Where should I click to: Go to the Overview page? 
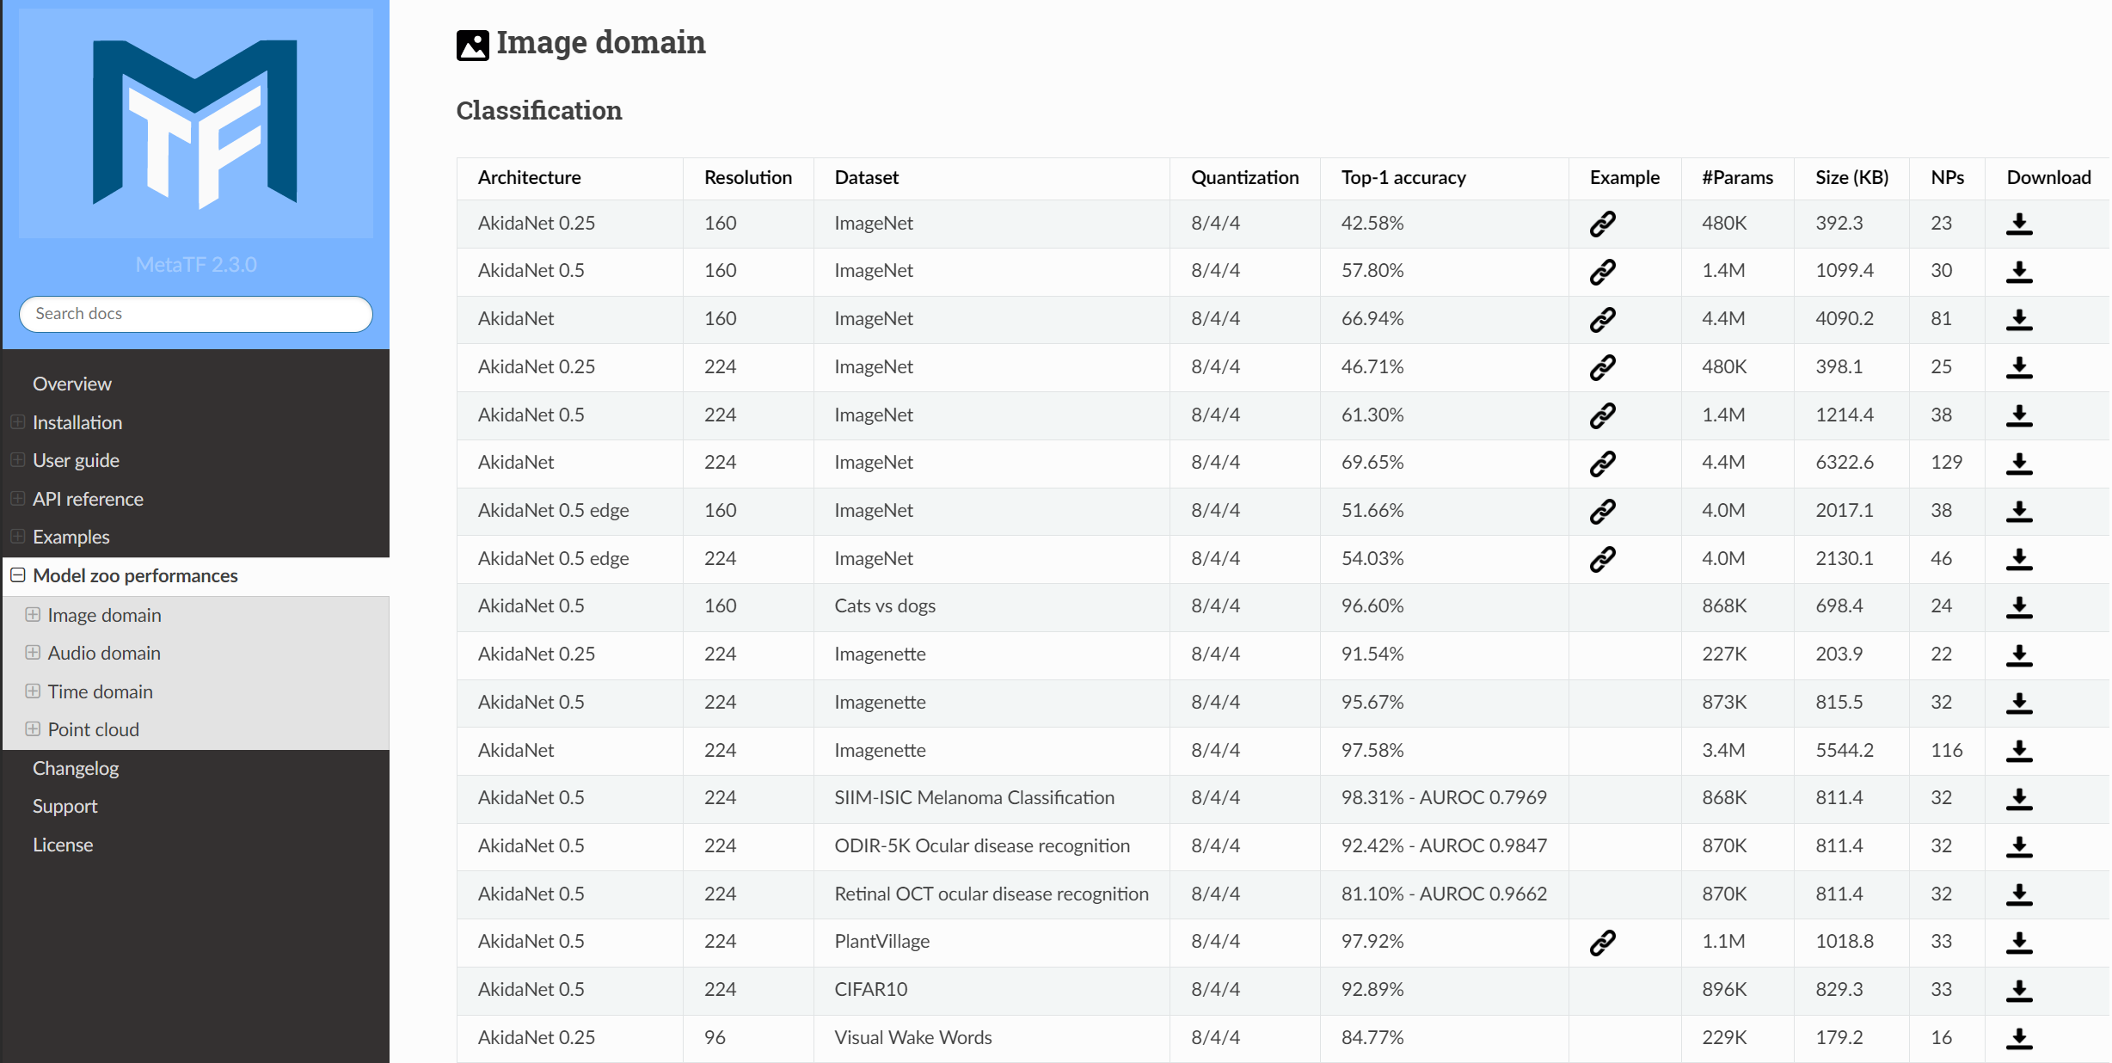72,384
